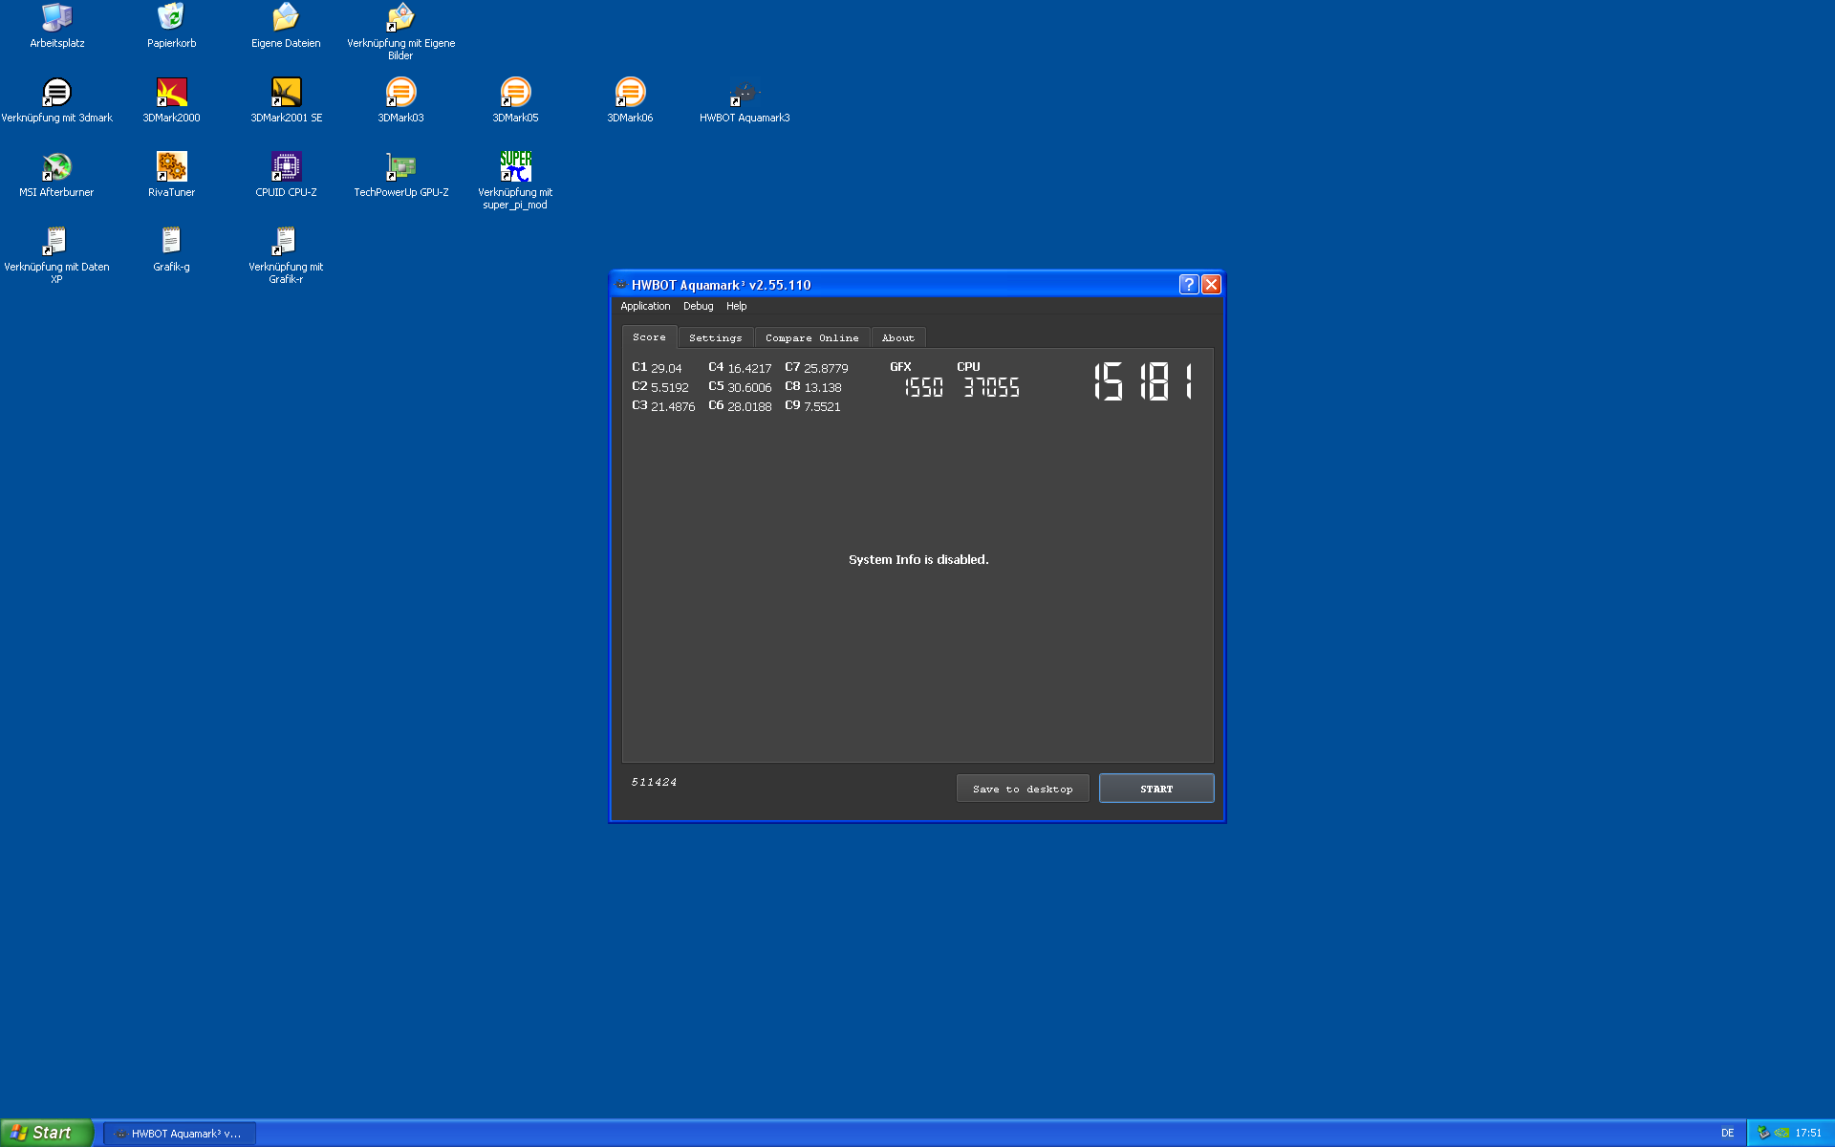Select the HWBOT Aquamark3 desktop shortcut
The width and height of the screenshot is (1835, 1147).
[x=745, y=100]
